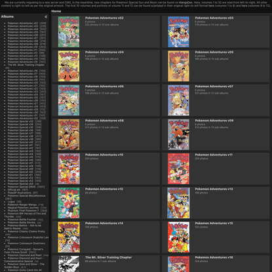
Task: Click the first "here" link for volumes 1 to 8
Action: pyautogui.click(x=211, y=6)
